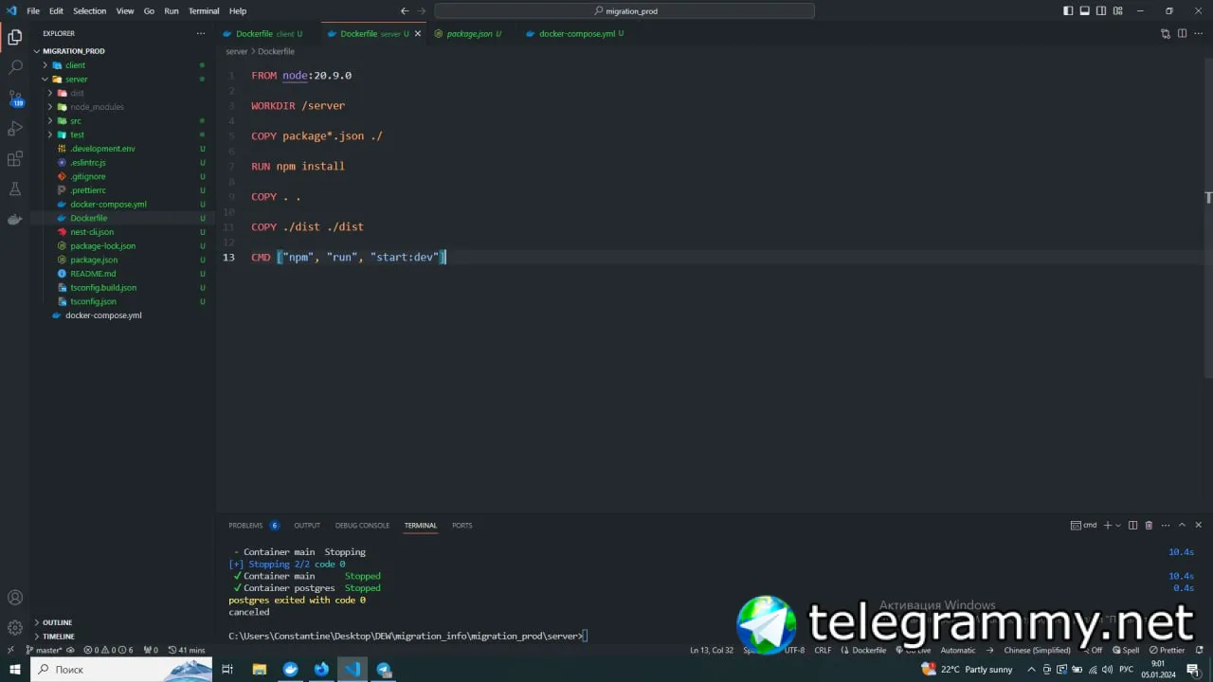The width and height of the screenshot is (1213, 682).
Task: Change CRLF line ending in status bar
Action: pos(823,650)
